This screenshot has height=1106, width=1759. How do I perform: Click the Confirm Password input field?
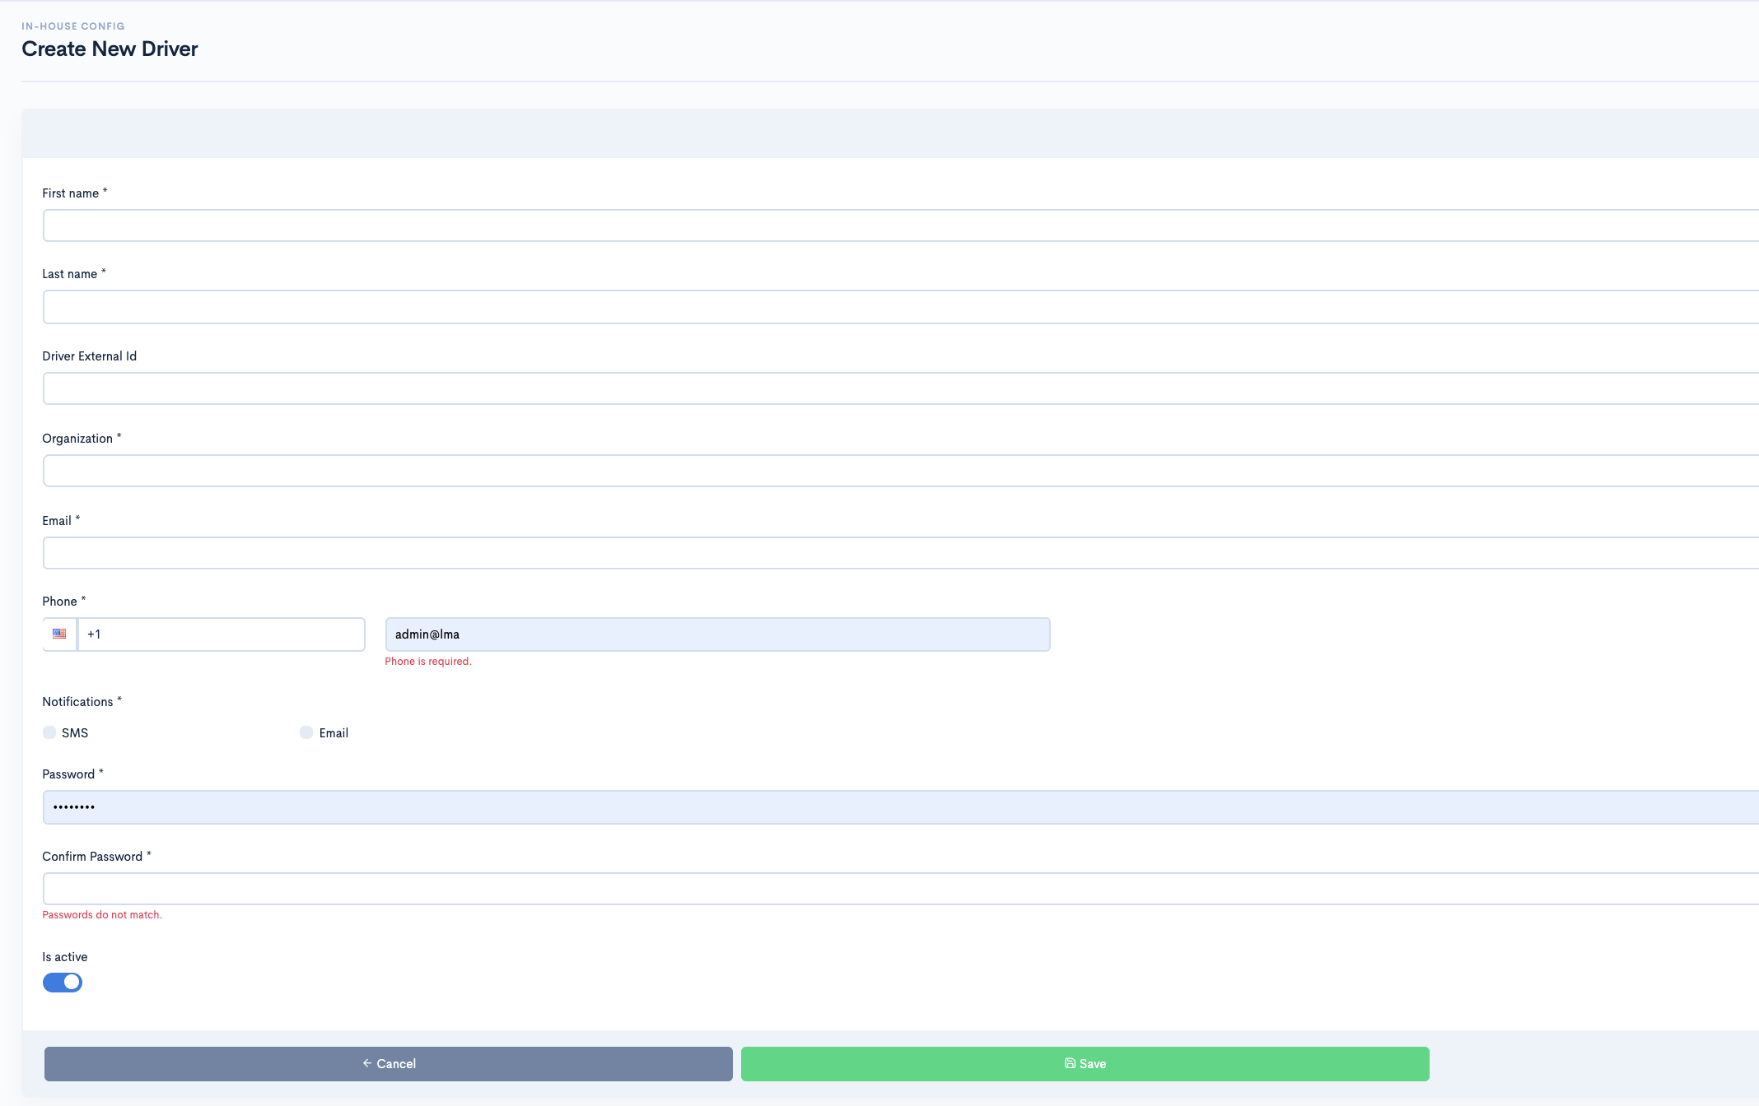(901, 889)
